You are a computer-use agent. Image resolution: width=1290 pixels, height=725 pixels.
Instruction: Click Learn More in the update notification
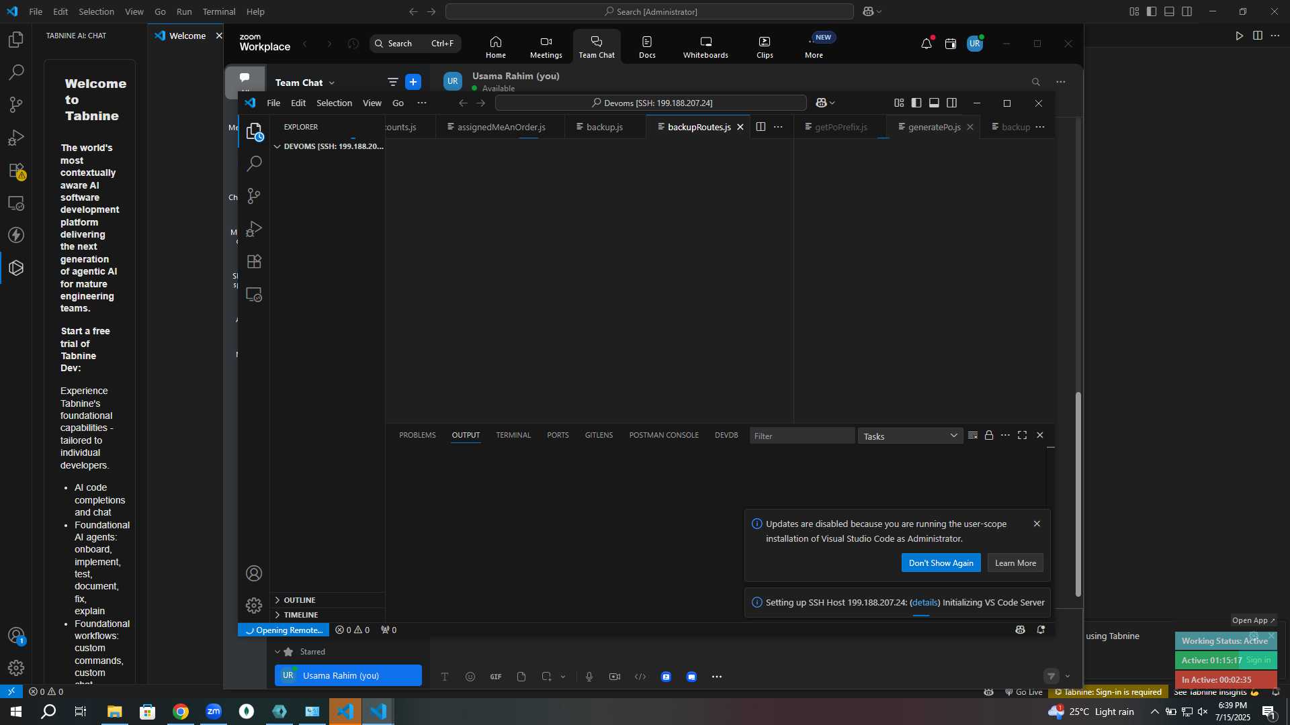(1015, 563)
